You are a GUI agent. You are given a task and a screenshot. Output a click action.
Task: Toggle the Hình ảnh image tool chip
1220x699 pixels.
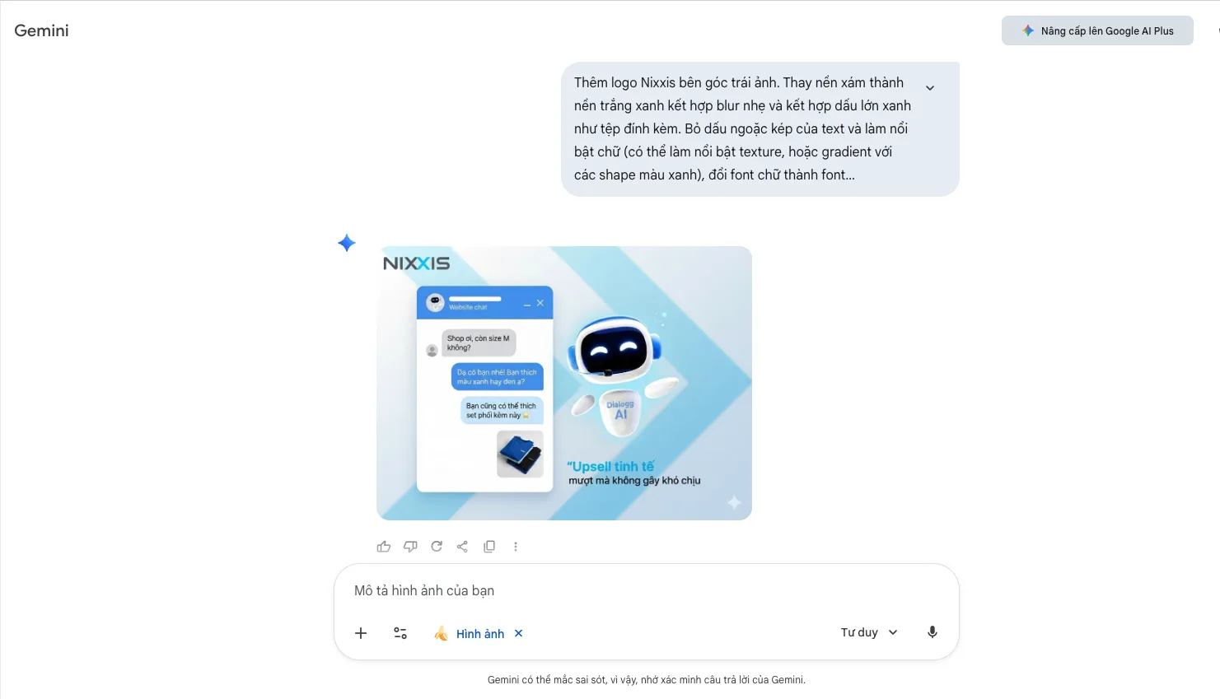[x=469, y=633]
